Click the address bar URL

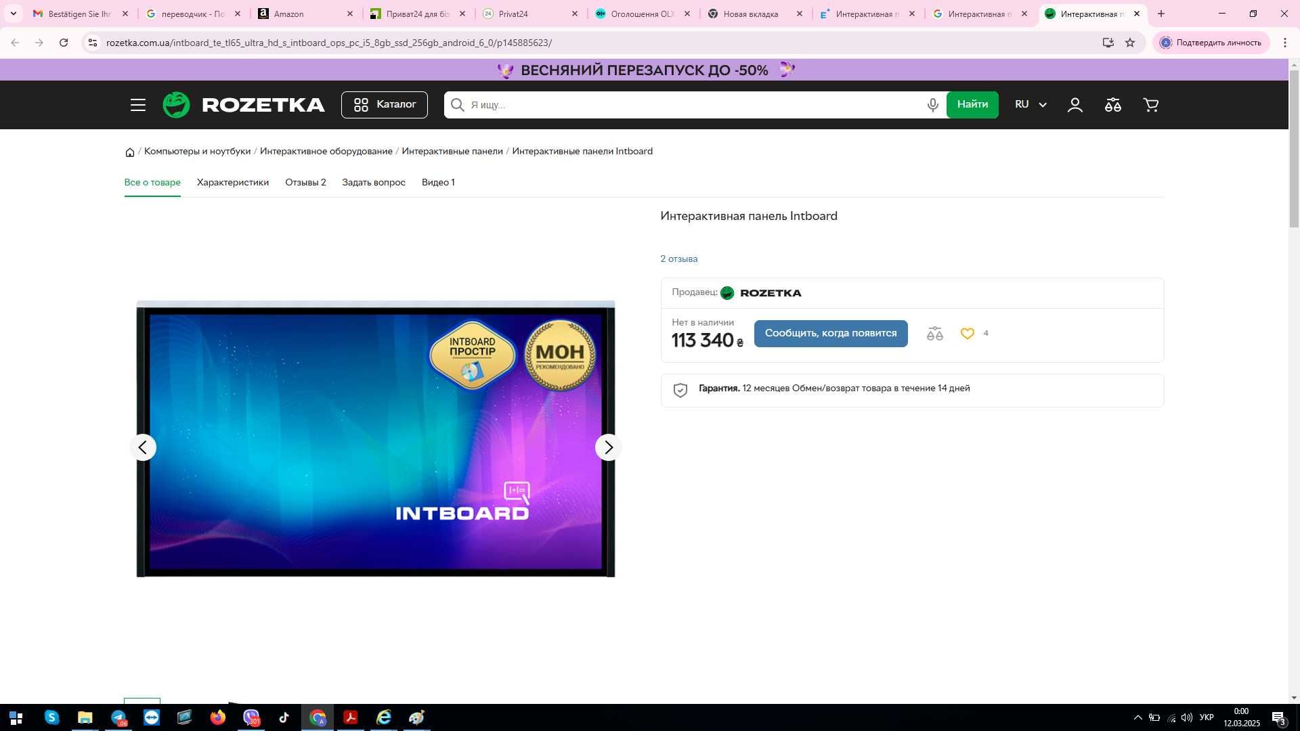[329, 43]
